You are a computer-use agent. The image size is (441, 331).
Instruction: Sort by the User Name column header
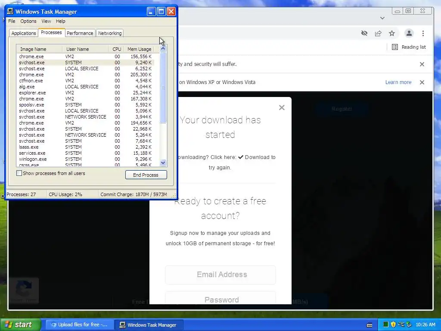tap(85, 49)
